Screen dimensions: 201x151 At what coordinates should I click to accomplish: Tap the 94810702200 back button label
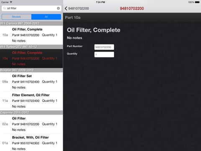coord(79,8)
